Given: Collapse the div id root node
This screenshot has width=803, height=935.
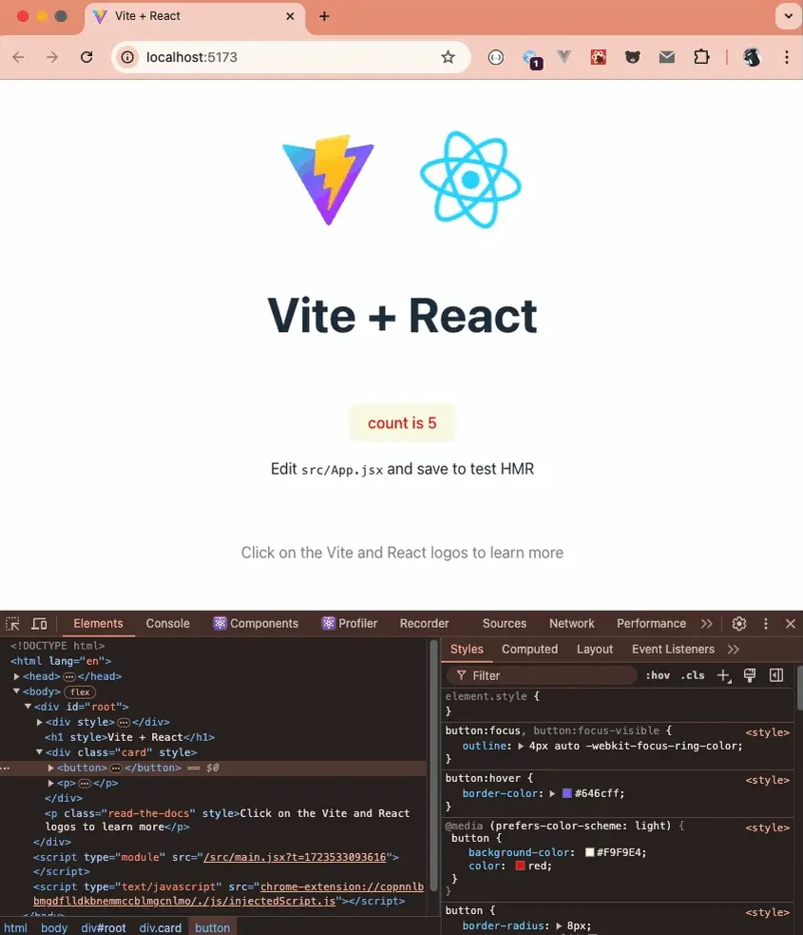Looking at the screenshot, I should click(28, 706).
